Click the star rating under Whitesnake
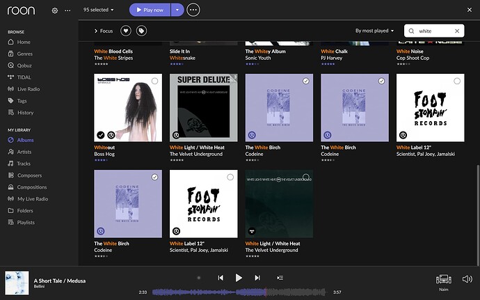 pyautogui.click(x=177, y=64)
